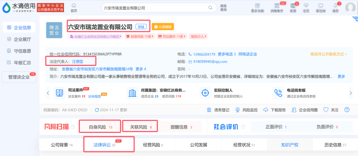The width and height of the screenshot is (358, 156).
Task: Click 修改并公开联系方式 link
Action: point(328,54)
